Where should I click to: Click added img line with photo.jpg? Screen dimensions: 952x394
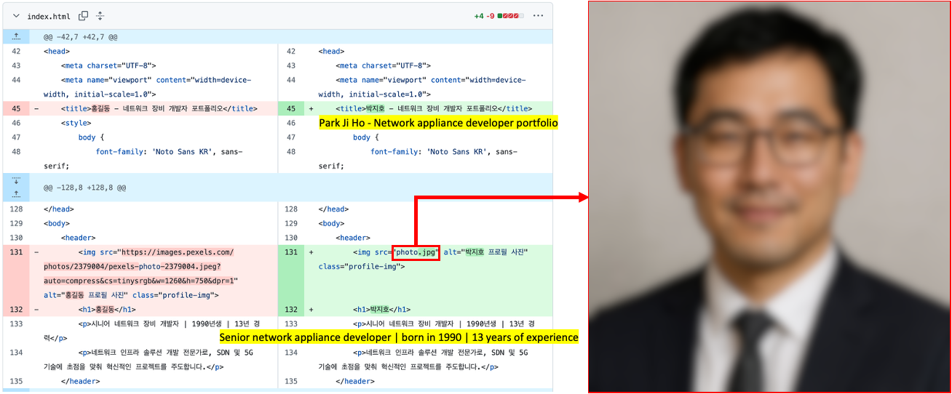click(x=428, y=273)
